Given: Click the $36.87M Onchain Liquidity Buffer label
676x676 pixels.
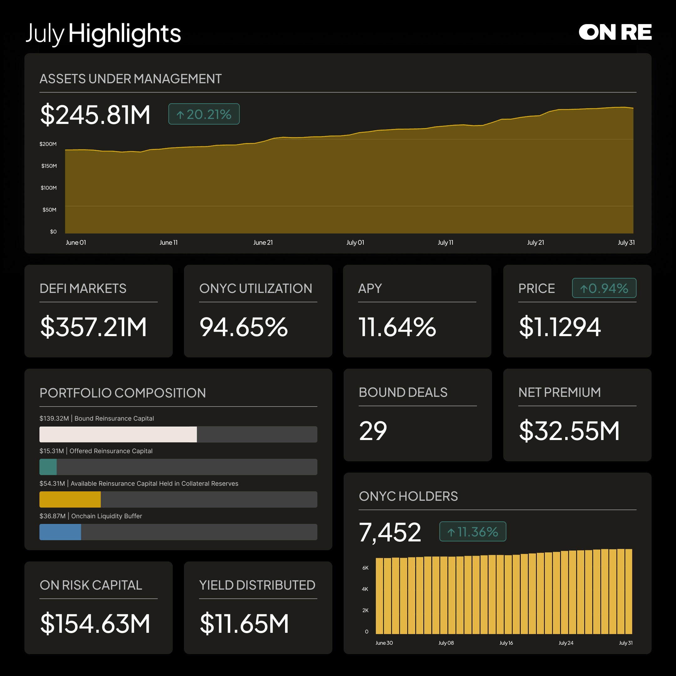Looking at the screenshot, I should [x=91, y=516].
